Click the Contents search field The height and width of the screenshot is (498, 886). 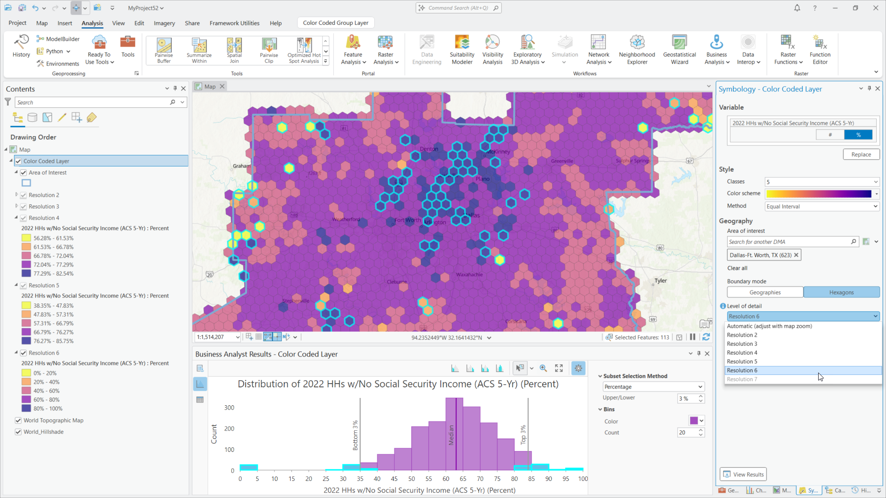[92, 102]
